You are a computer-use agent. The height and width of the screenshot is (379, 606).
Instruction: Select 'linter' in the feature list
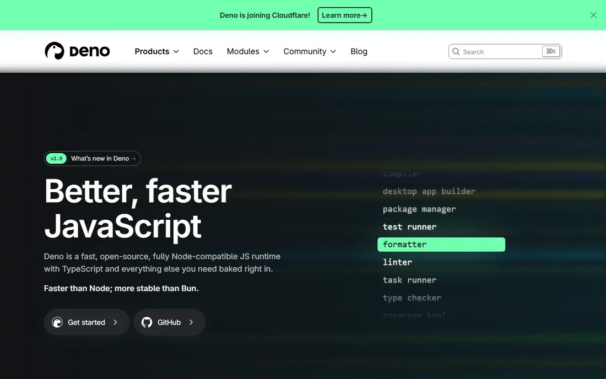tap(397, 262)
